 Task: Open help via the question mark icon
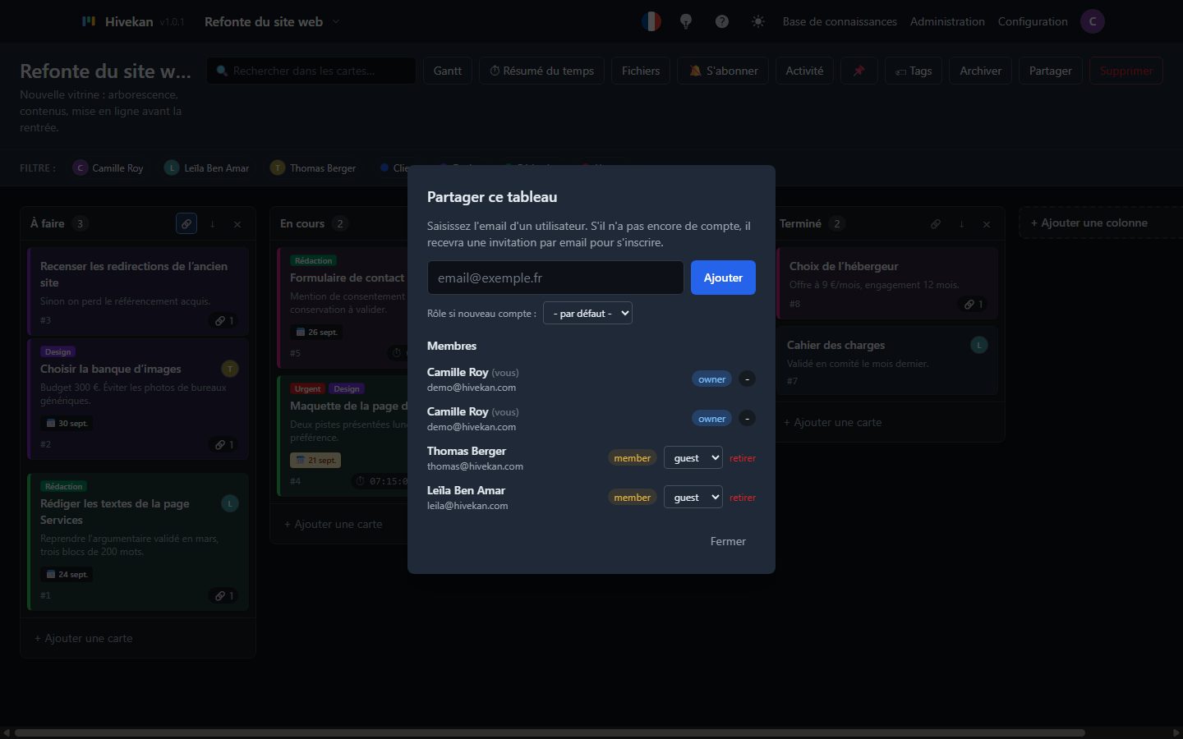point(722,21)
